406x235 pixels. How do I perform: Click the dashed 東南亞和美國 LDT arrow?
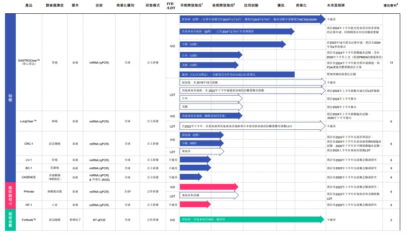[209, 195]
